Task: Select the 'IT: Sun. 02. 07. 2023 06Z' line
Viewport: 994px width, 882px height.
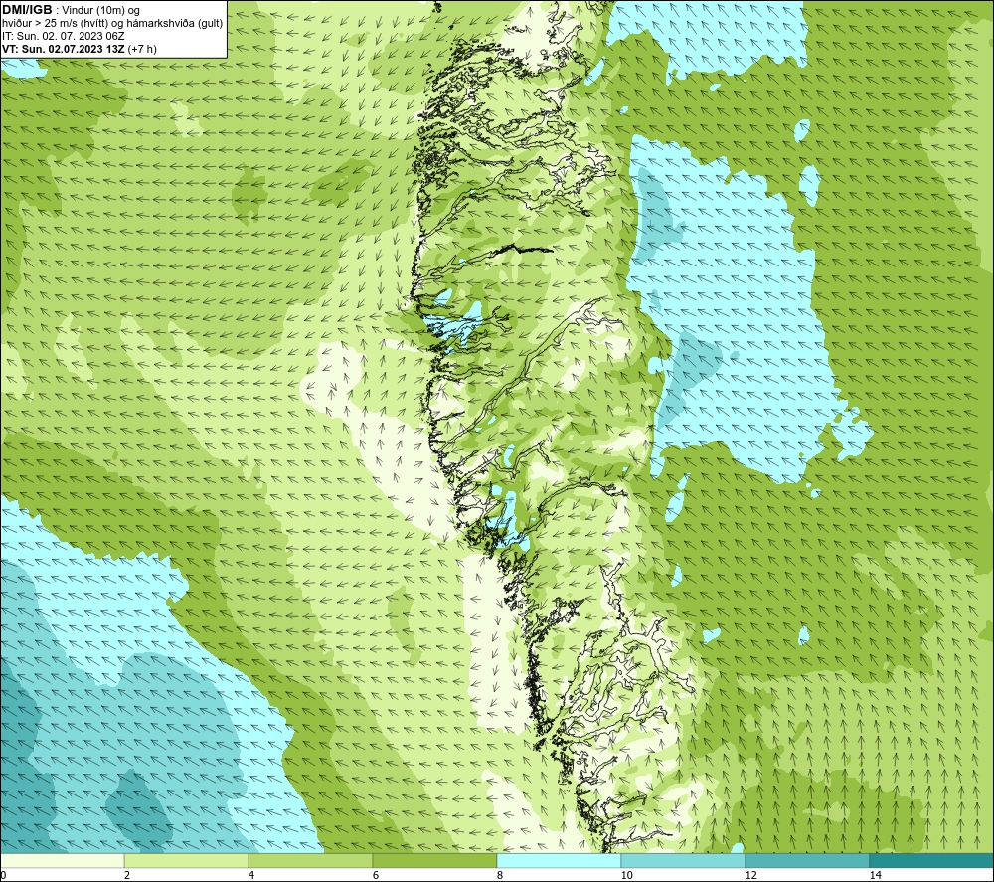Action: click(x=64, y=36)
